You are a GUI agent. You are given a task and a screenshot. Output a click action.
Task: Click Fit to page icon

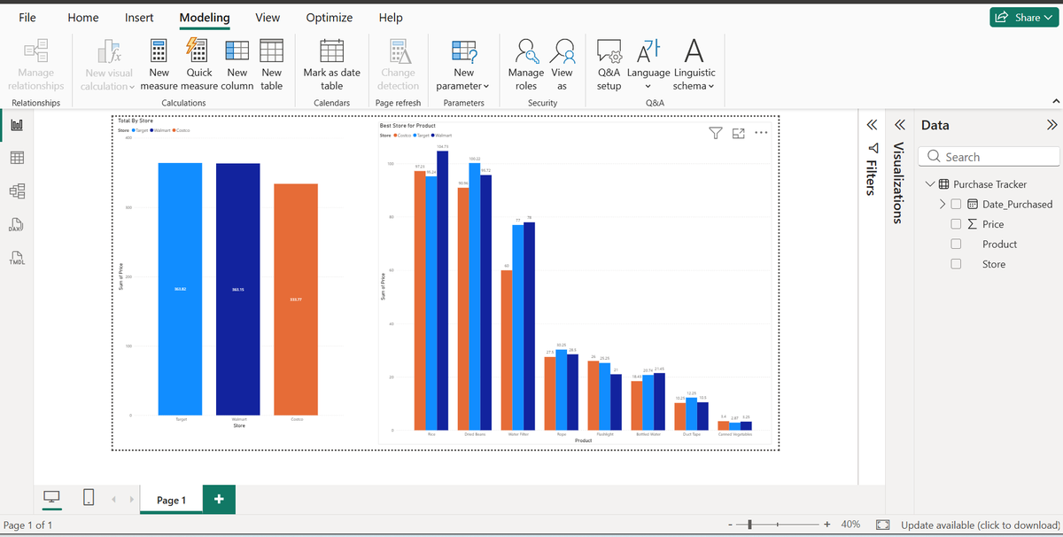(x=882, y=525)
